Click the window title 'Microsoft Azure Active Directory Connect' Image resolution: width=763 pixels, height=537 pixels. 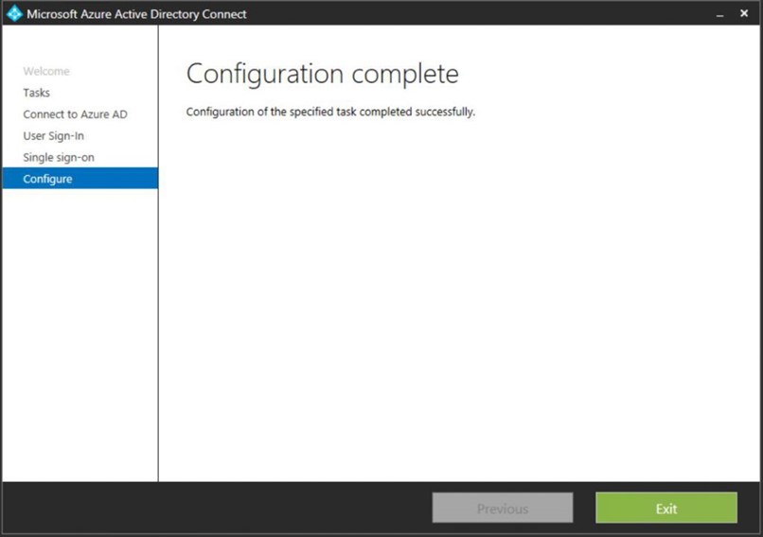136,14
